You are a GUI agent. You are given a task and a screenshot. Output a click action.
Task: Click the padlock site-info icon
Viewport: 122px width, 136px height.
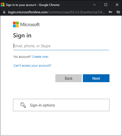(x=4, y=12)
